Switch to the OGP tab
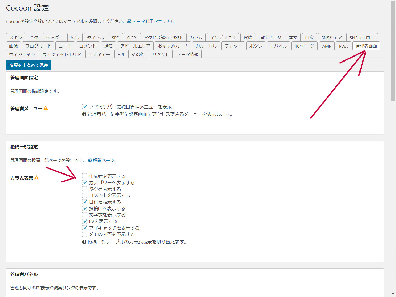The height and width of the screenshot is (297, 396). click(x=132, y=37)
